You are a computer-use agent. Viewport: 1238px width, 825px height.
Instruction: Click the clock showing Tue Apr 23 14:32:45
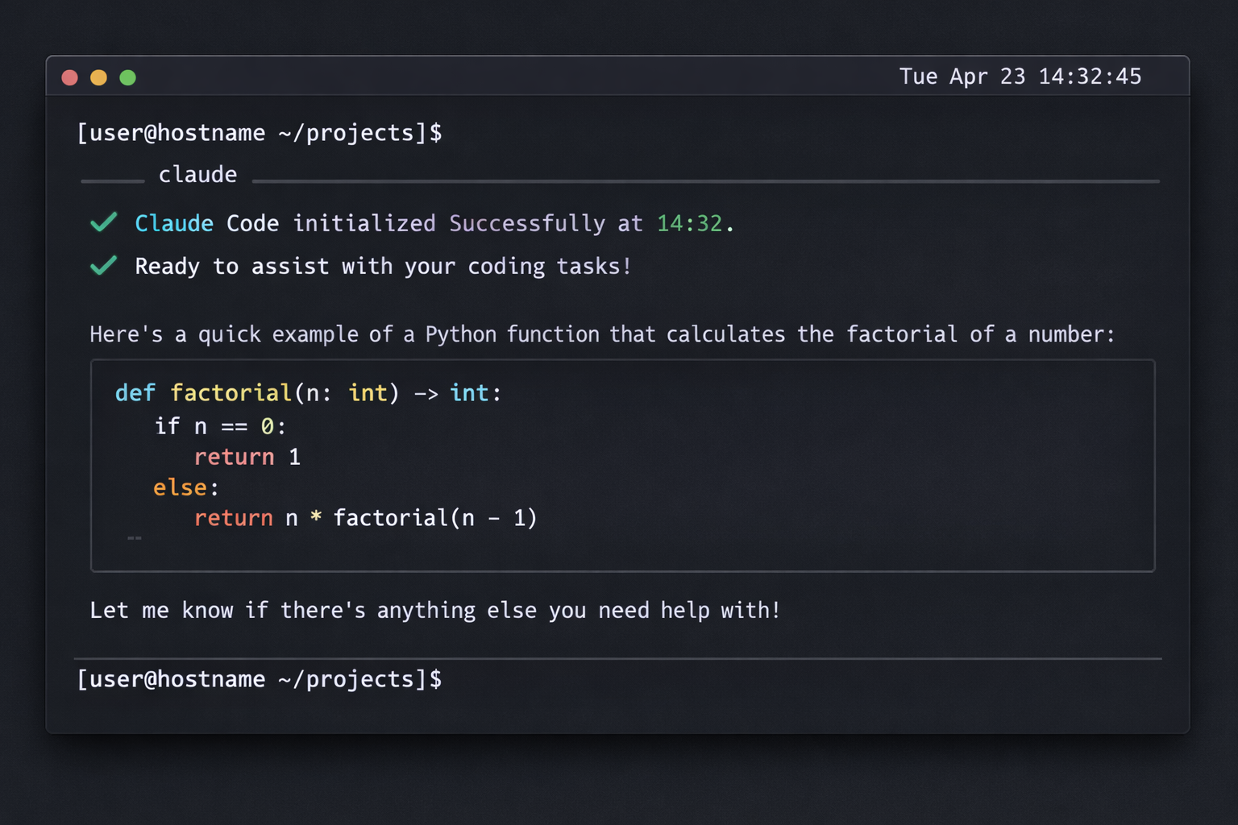click(x=1021, y=77)
